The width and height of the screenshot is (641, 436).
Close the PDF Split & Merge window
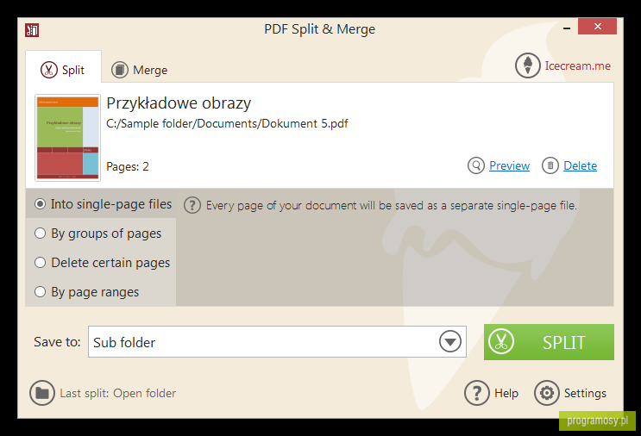click(x=597, y=26)
